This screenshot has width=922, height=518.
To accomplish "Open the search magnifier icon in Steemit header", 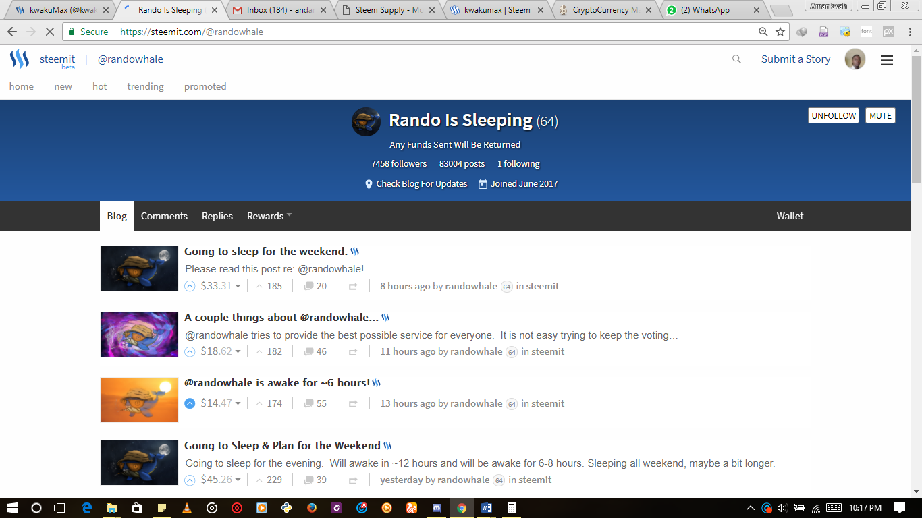I will pos(736,59).
